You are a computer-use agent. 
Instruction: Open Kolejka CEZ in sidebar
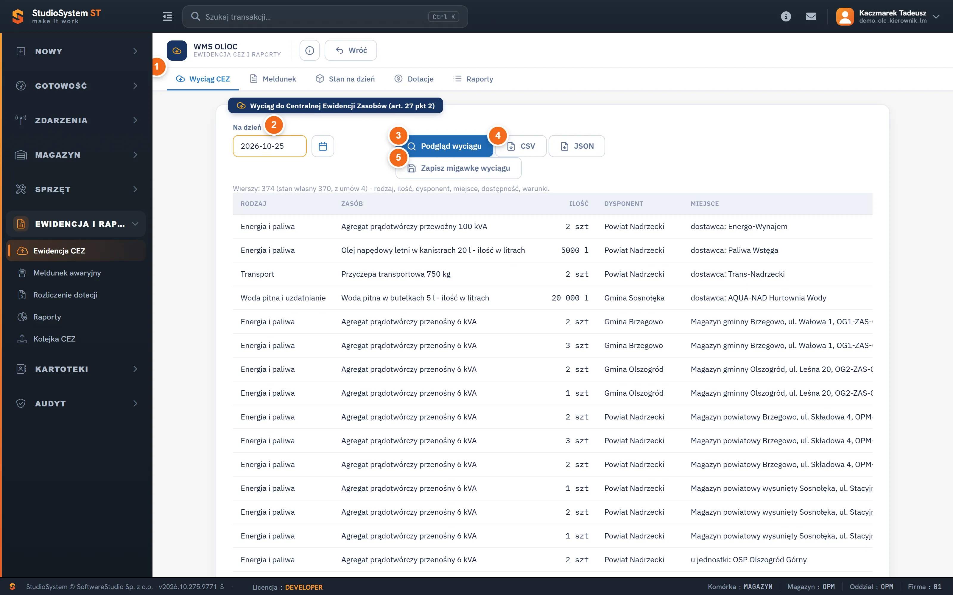pyautogui.click(x=76, y=339)
